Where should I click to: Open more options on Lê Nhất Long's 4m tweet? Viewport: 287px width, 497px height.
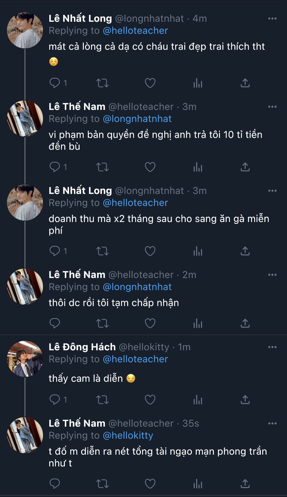coord(272,19)
